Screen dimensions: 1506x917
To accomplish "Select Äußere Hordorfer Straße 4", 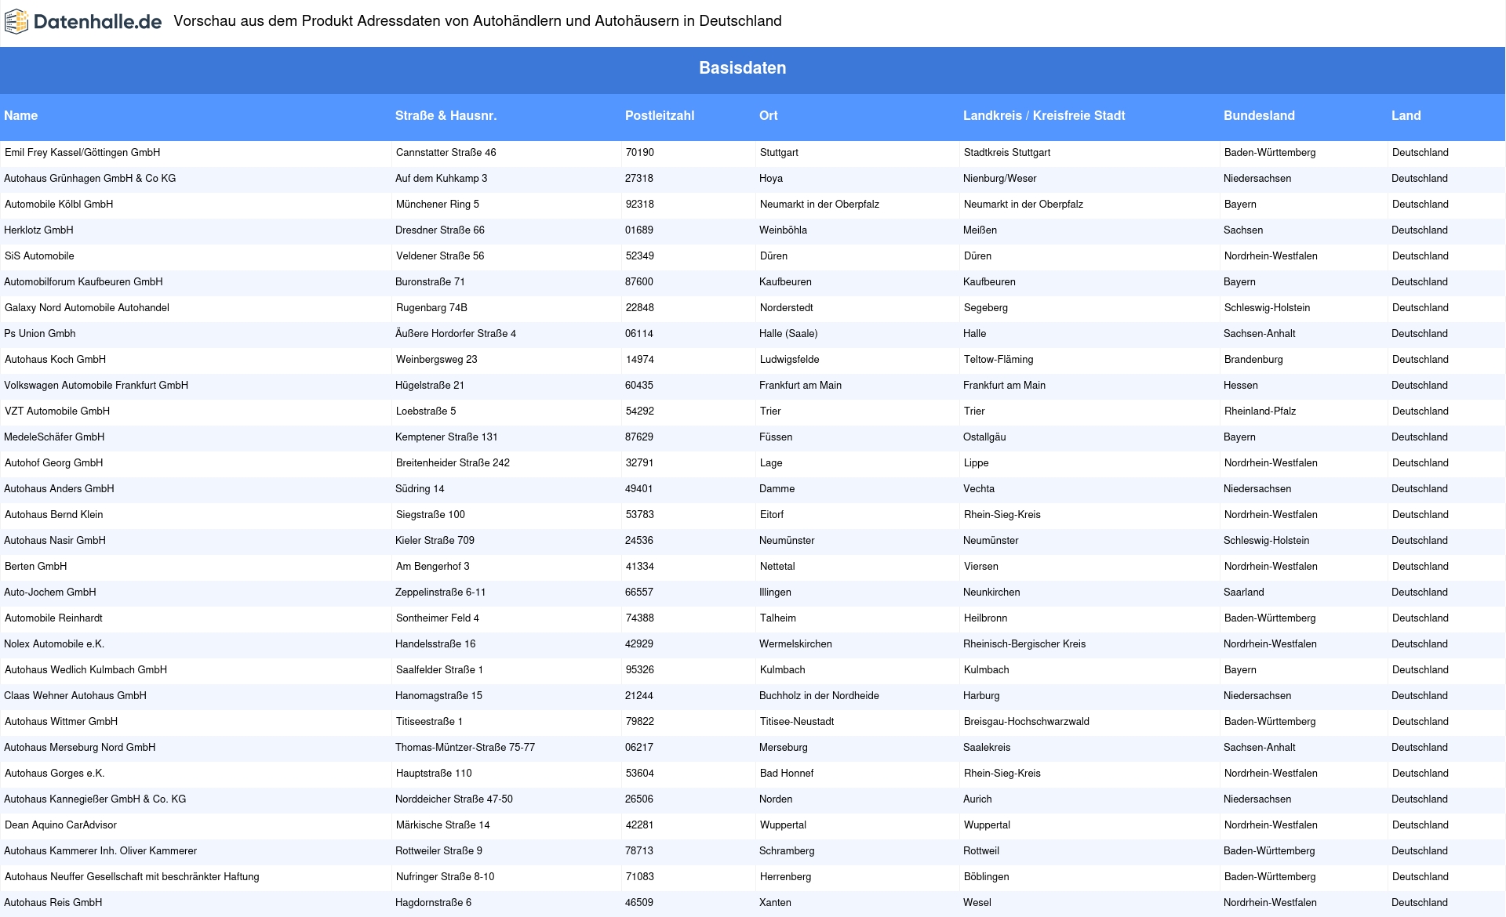I will click(456, 334).
